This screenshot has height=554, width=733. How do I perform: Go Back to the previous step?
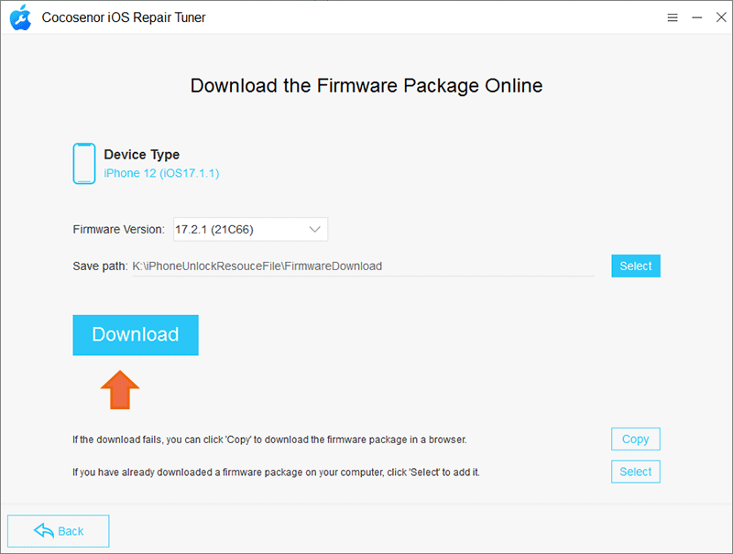click(59, 531)
